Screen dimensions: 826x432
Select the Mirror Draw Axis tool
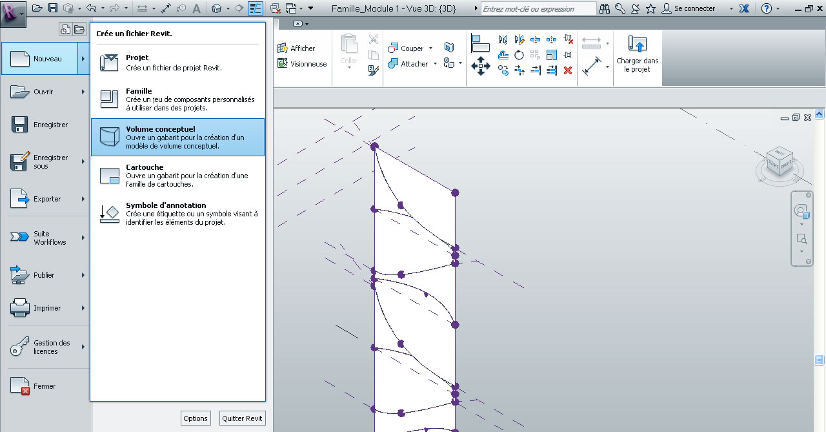[519, 39]
